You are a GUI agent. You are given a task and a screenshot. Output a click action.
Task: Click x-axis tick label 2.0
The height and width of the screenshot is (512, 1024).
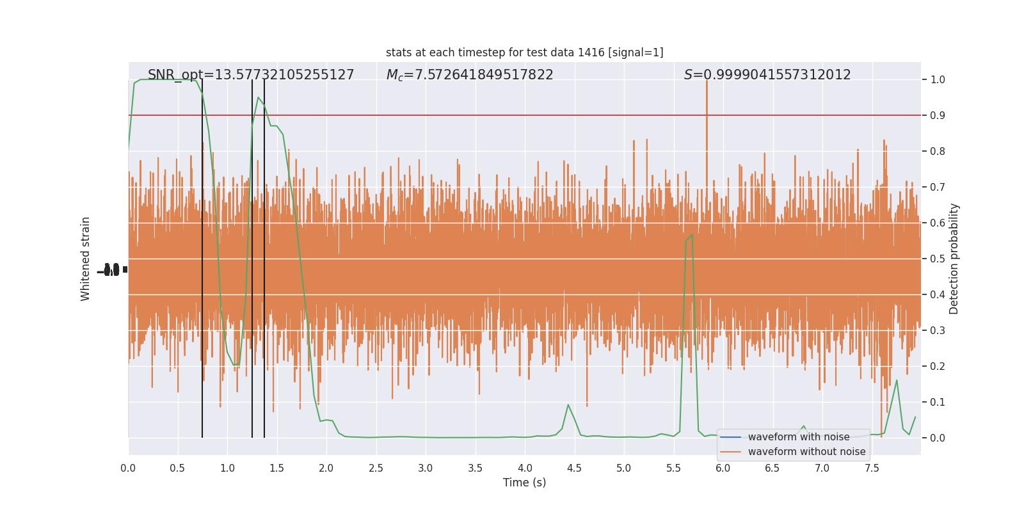(326, 468)
